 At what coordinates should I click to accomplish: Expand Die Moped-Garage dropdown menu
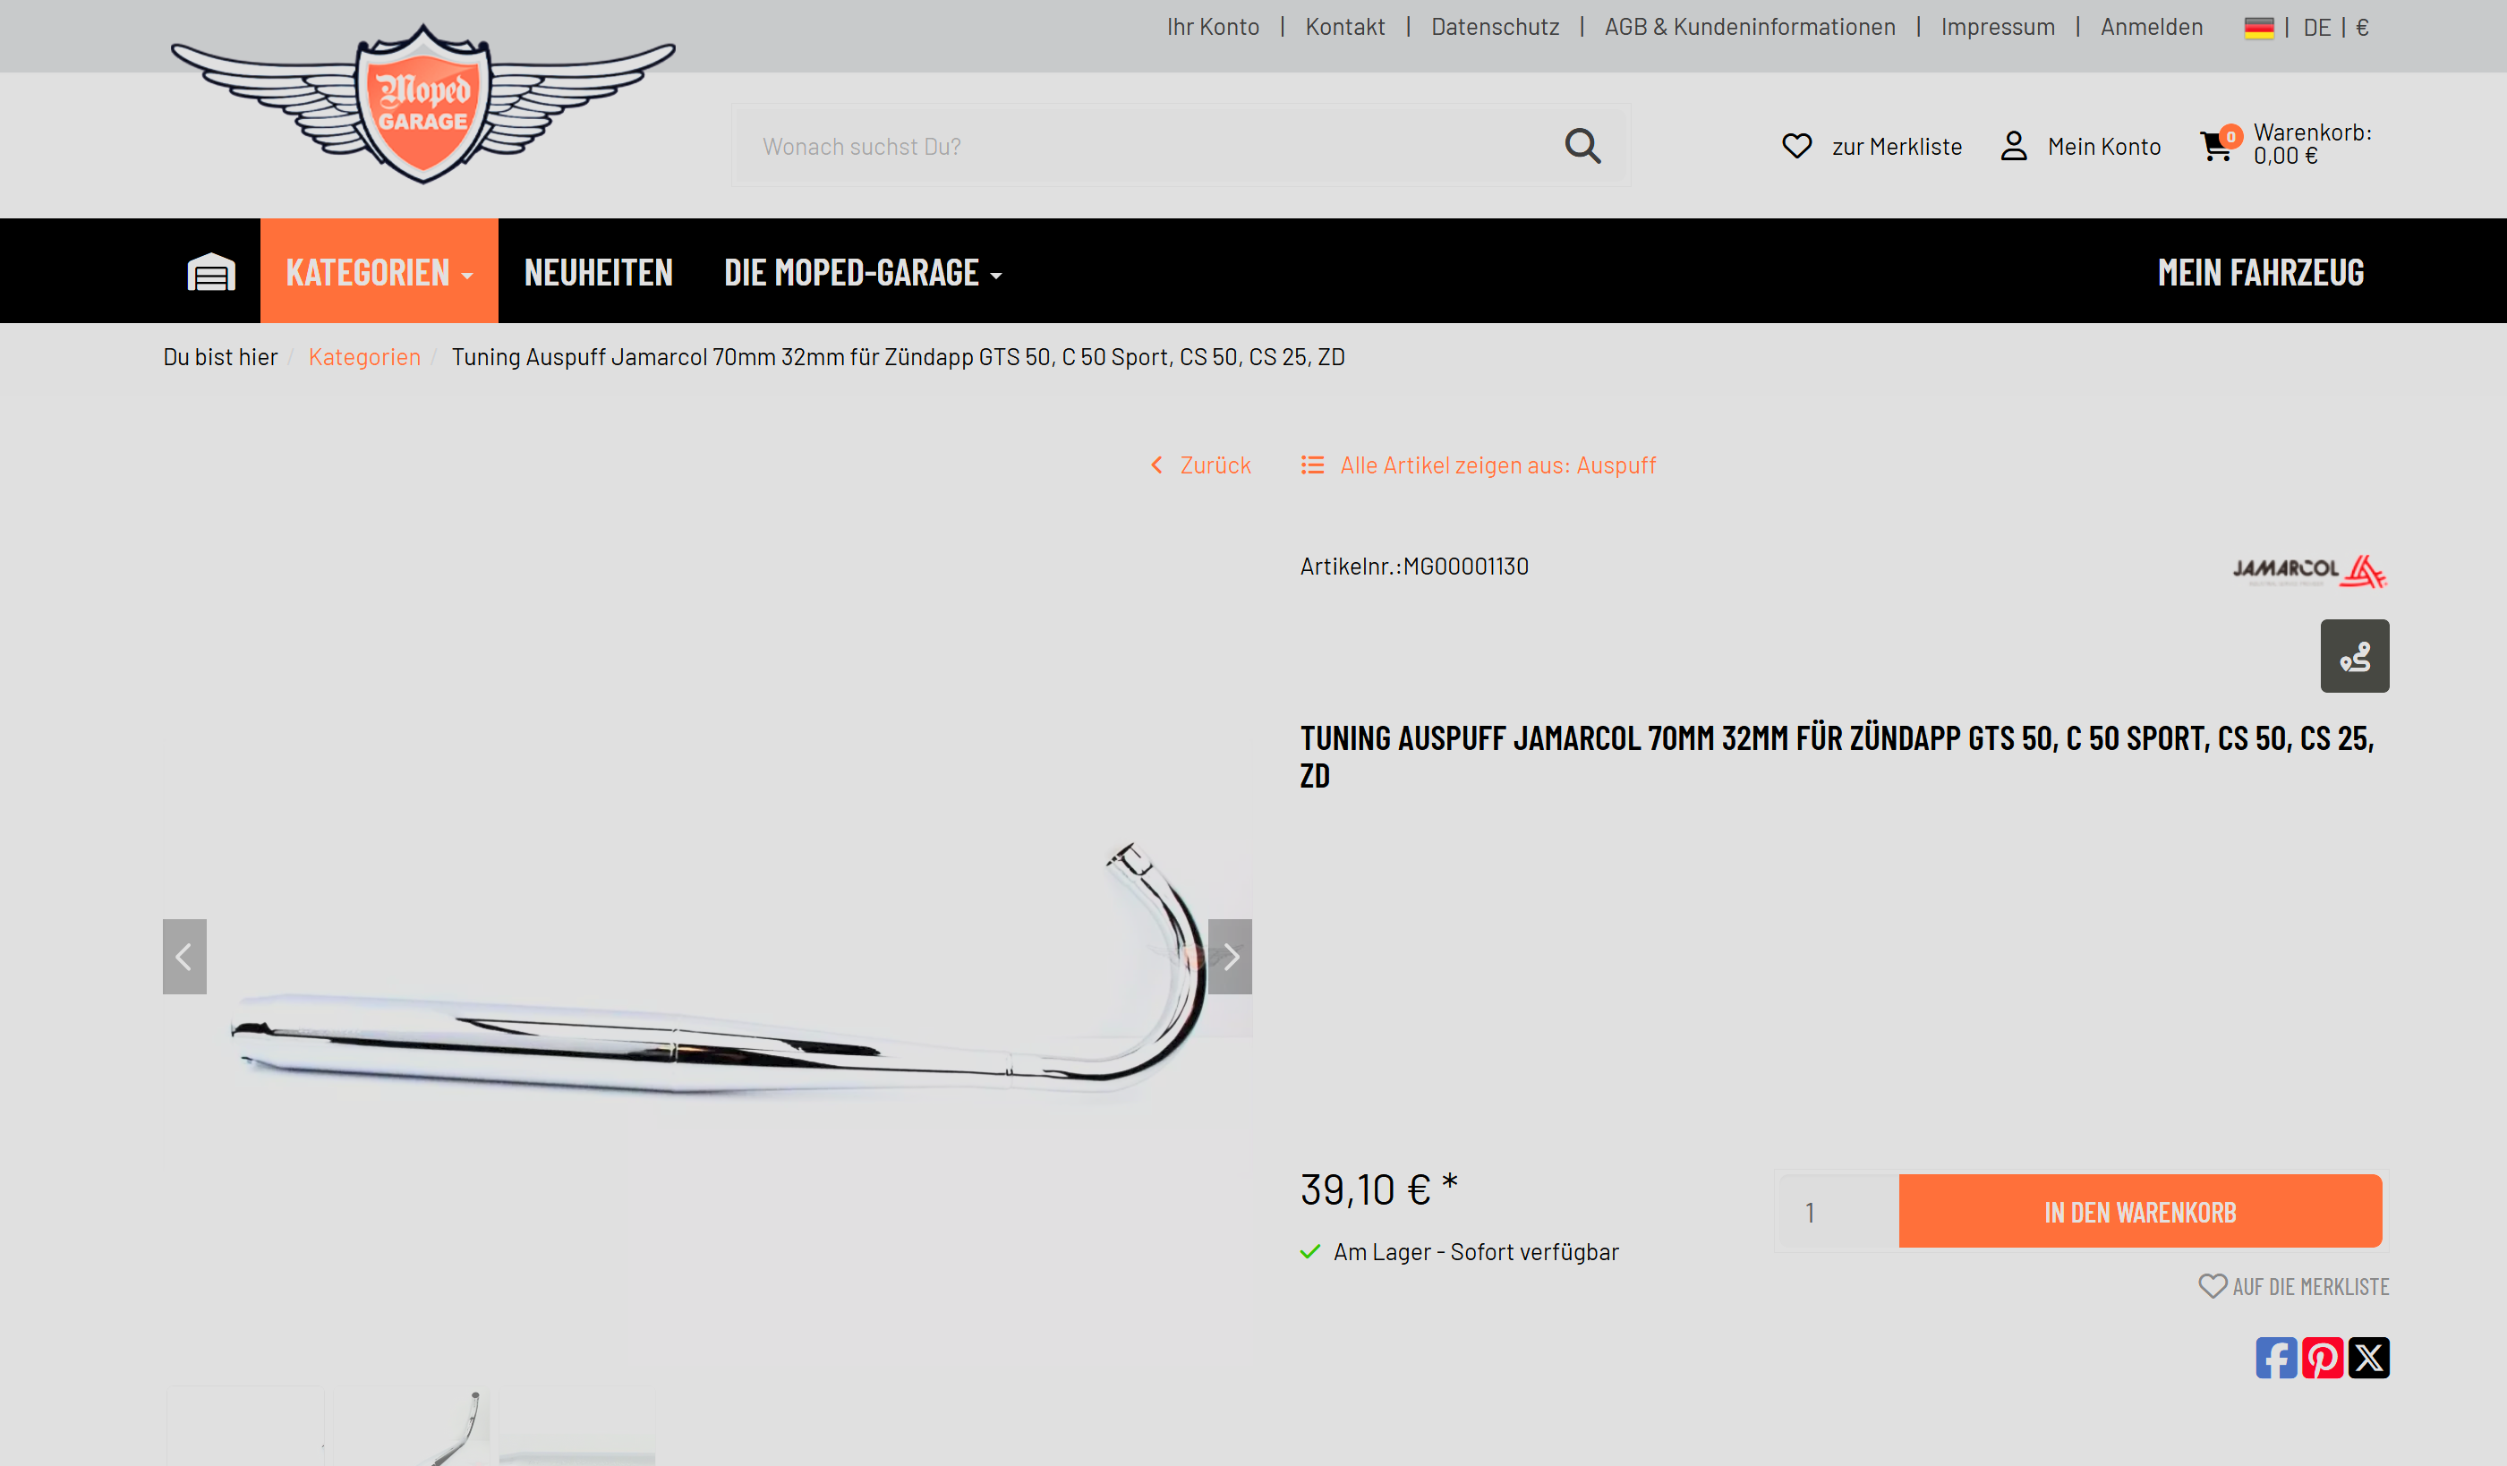pyautogui.click(x=863, y=271)
